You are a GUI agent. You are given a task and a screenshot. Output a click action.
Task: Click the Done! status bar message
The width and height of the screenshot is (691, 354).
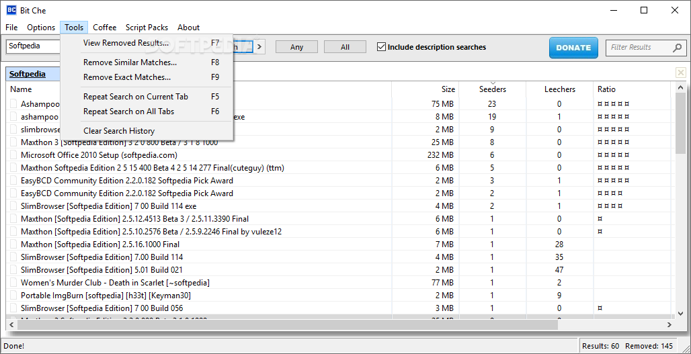[x=14, y=346]
